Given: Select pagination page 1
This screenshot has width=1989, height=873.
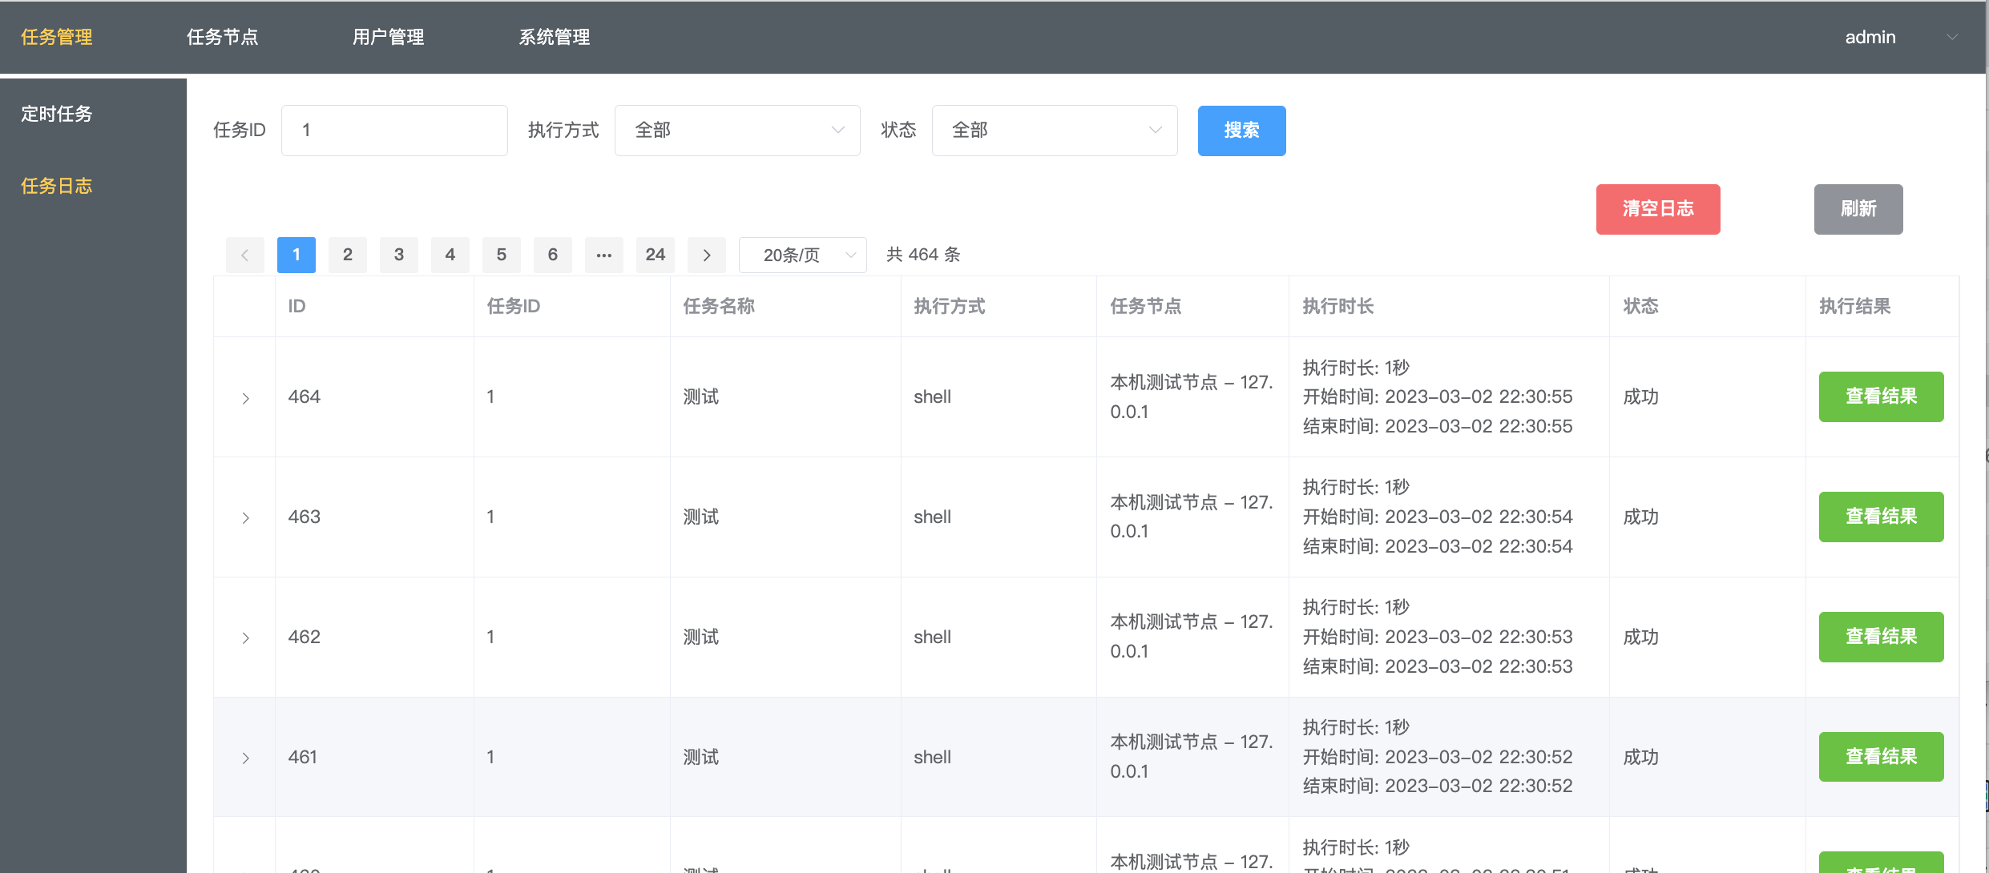Looking at the screenshot, I should [x=297, y=255].
